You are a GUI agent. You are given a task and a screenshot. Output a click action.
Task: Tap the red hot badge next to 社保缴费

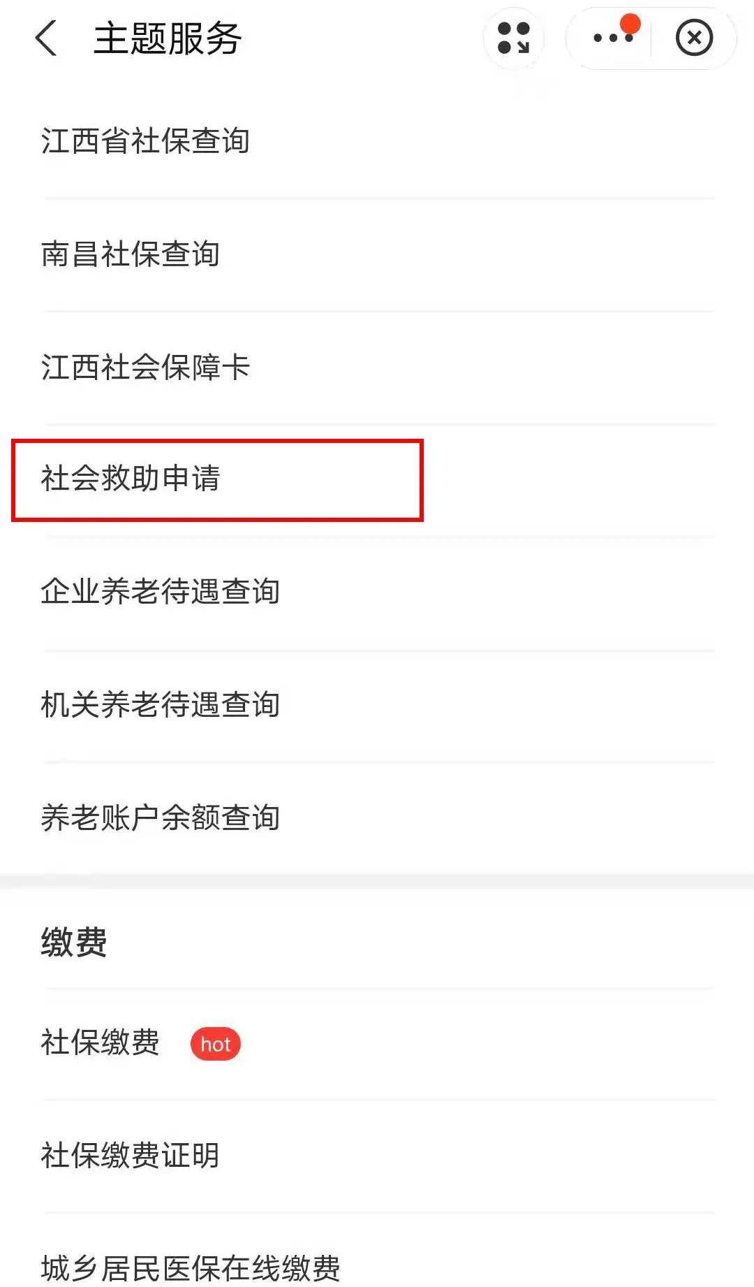click(x=216, y=1044)
